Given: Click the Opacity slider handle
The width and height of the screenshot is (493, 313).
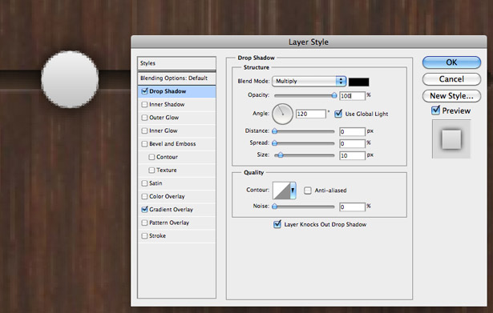Looking at the screenshot, I should [334, 95].
